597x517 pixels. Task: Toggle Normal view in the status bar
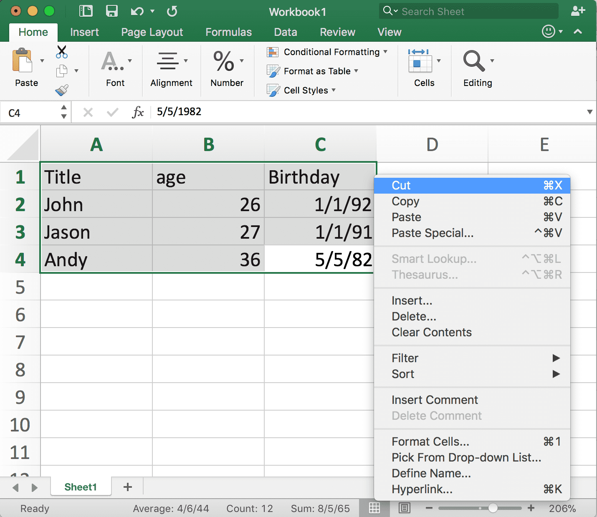(x=374, y=508)
